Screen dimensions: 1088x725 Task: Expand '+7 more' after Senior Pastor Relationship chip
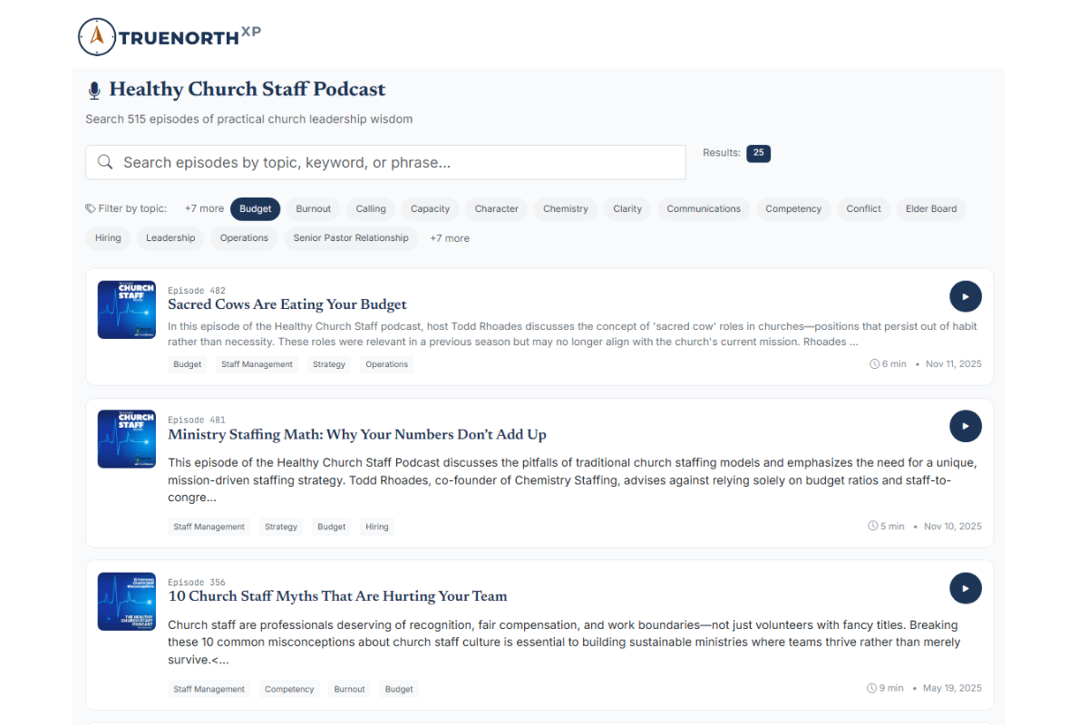pyautogui.click(x=449, y=237)
